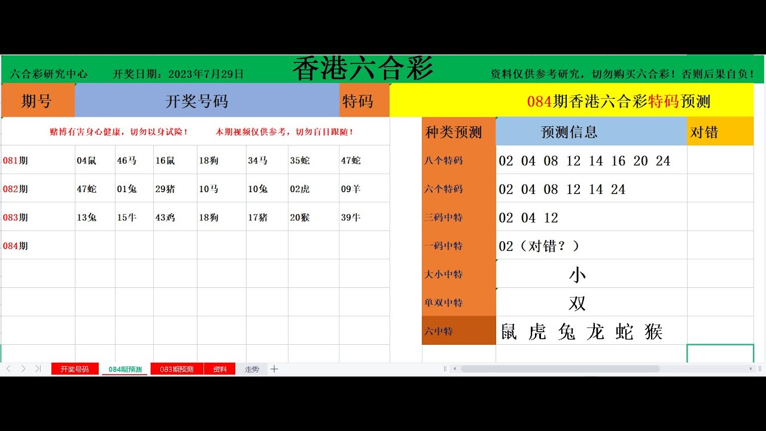Switch to the 走势 sheet tab
Screen dimensions: 766x431
click(x=252, y=369)
